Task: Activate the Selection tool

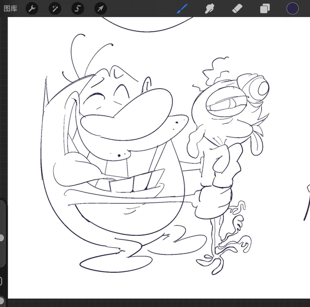Action: click(77, 9)
